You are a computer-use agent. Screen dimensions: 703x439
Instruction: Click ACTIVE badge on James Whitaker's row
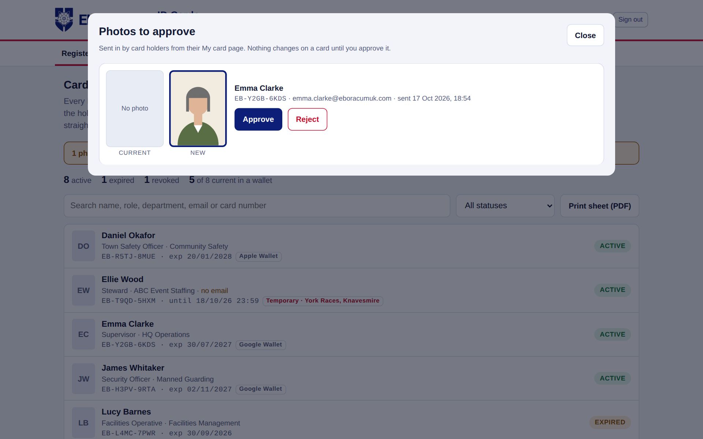click(x=613, y=378)
